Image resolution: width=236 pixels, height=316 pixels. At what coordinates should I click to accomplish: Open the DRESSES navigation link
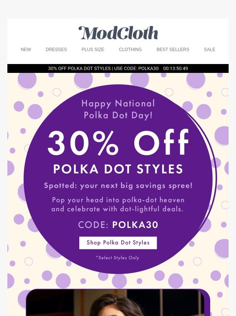[x=56, y=49]
